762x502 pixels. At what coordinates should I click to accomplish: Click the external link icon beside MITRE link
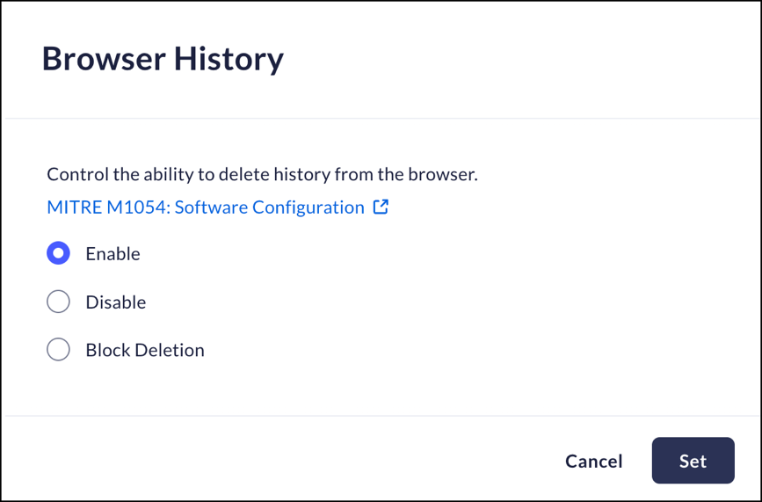(x=381, y=207)
